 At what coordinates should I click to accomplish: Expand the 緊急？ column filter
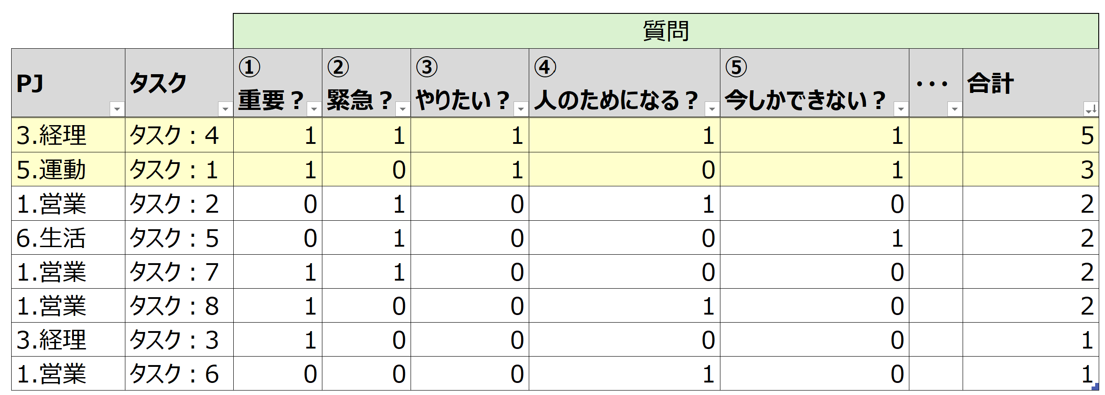click(403, 109)
